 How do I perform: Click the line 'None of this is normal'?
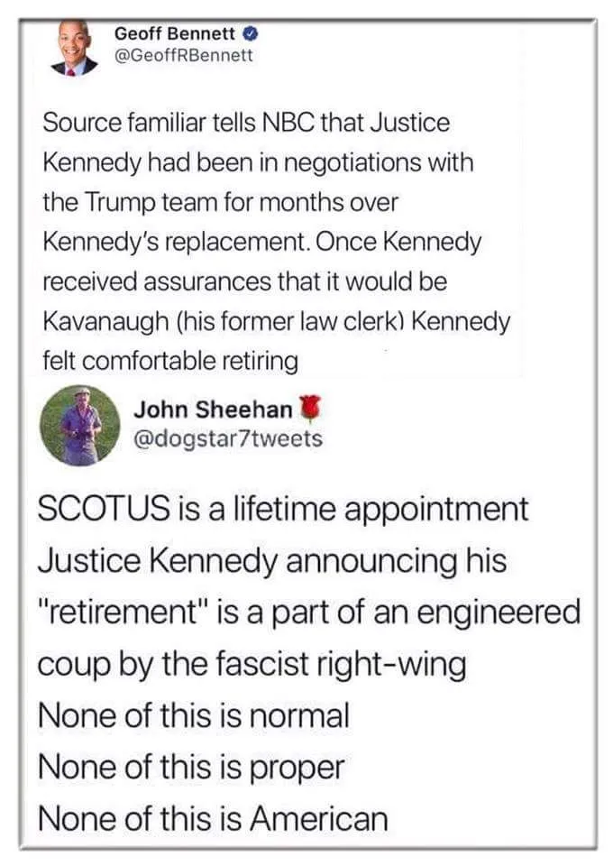coord(192,715)
